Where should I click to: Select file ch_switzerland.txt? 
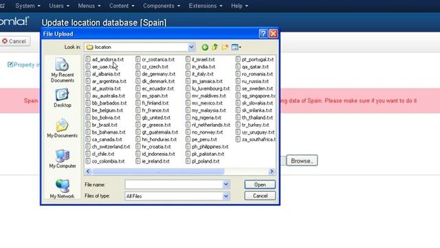tap(108, 147)
